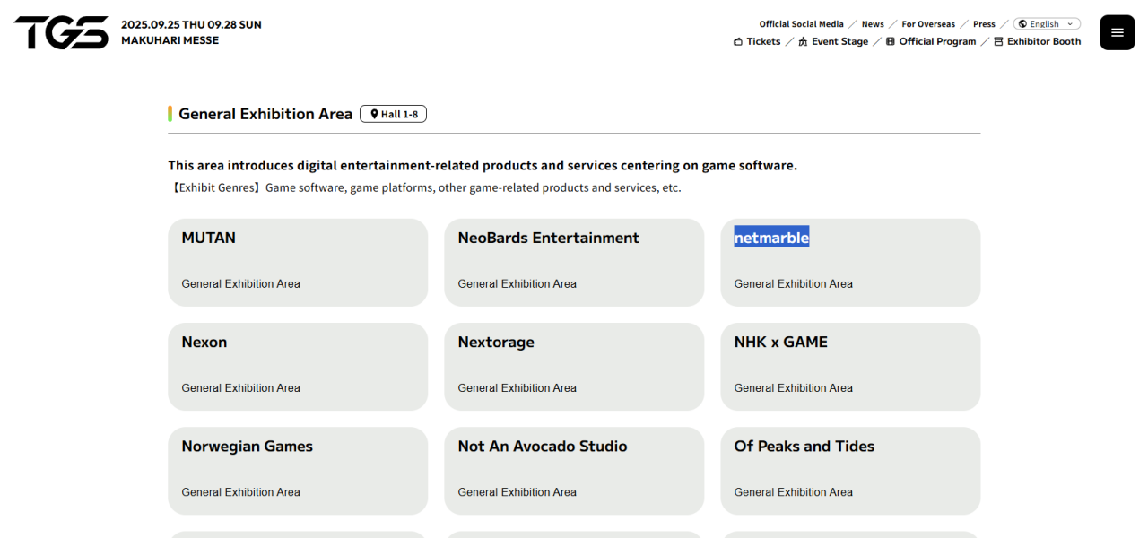Viewport: 1148px width, 538px height.
Task: Click General Exhibition Area under Nextorage
Action: click(x=517, y=388)
